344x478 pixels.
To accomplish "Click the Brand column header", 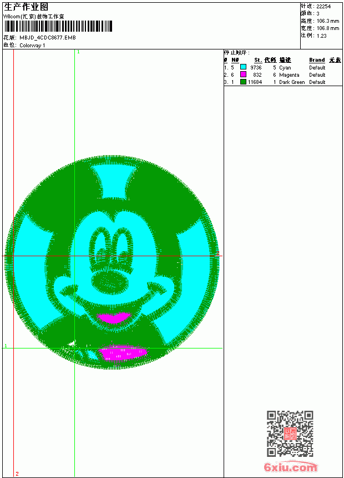I will 317,60.
